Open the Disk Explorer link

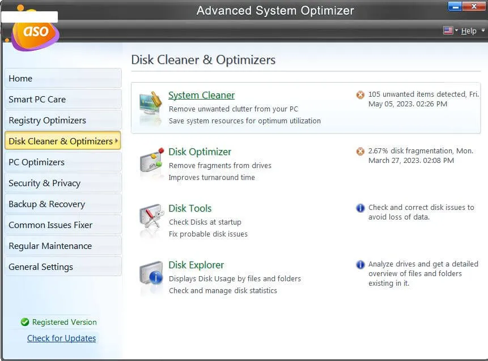pyautogui.click(x=196, y=265)
